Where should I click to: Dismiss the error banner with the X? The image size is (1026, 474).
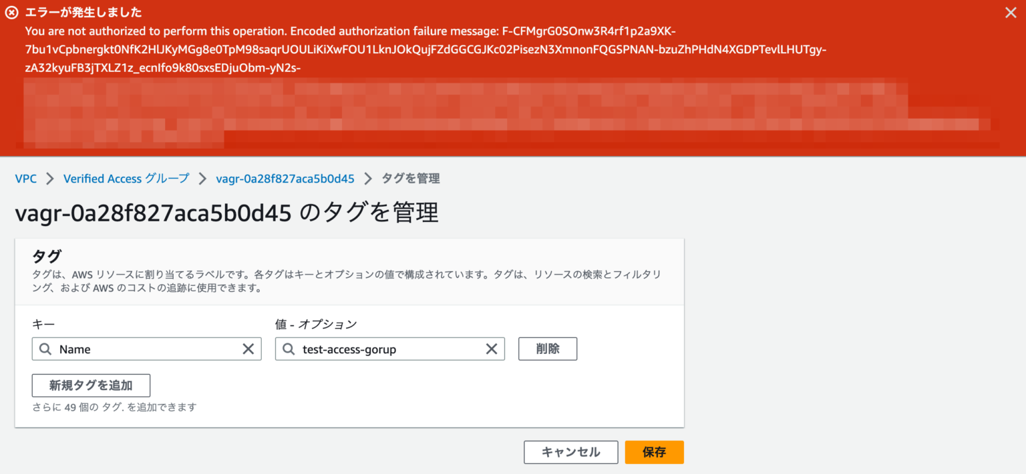1011,13
